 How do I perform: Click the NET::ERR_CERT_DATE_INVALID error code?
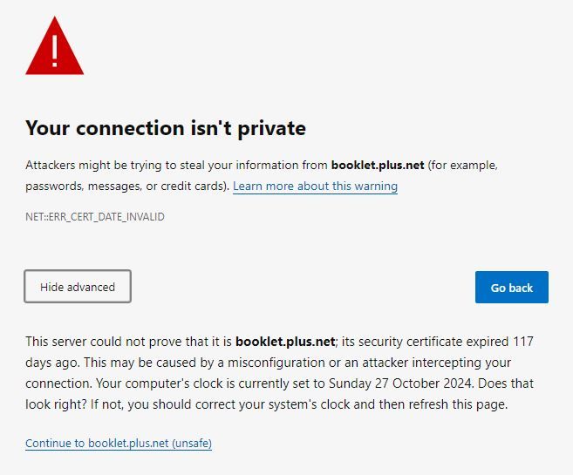pyautogui.click(x=95, y=217)
